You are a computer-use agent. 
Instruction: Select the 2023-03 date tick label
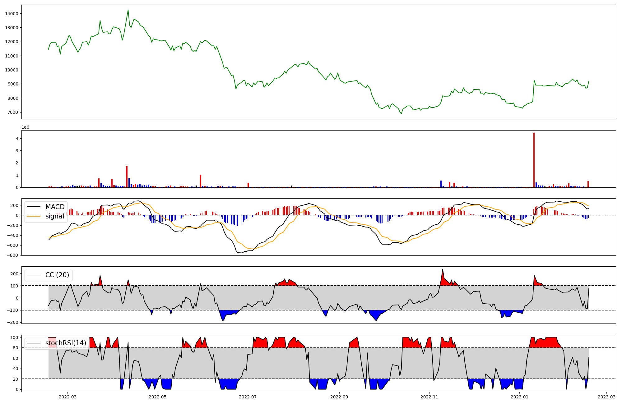(607, 397)
